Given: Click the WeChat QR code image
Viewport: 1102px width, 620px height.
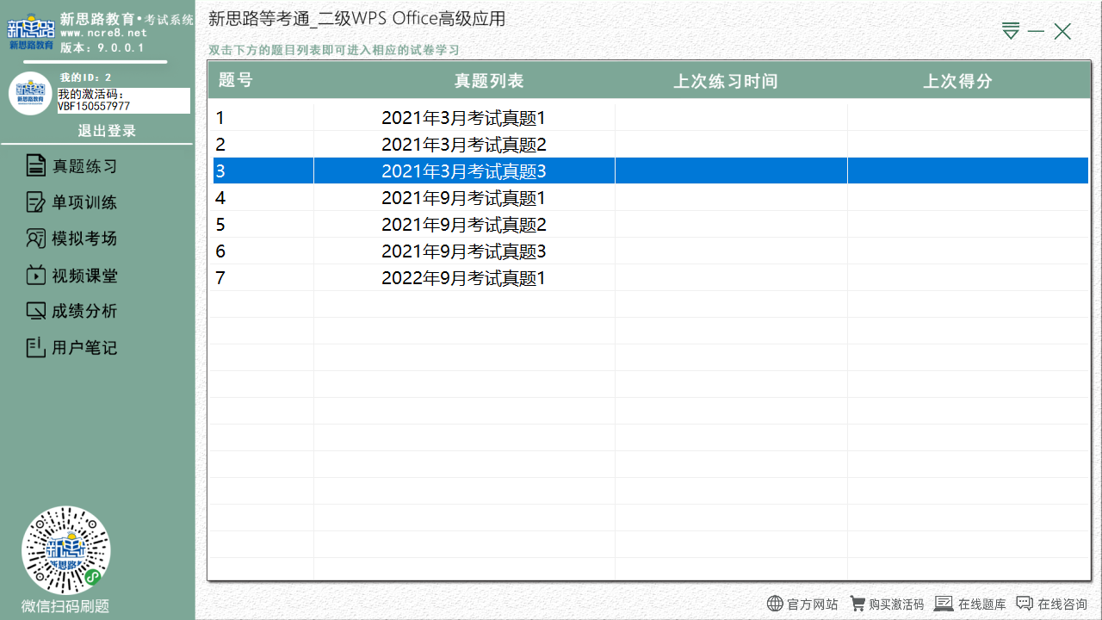Looking at the screenshot, I should pos(65,550).
